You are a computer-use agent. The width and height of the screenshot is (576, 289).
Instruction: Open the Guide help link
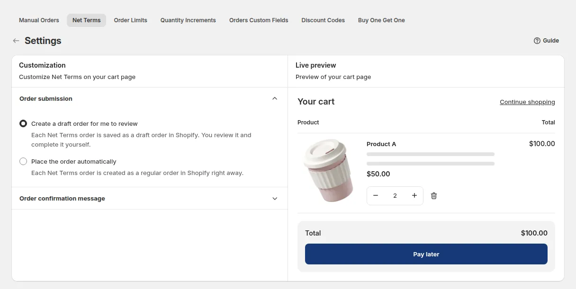point(546,41)
